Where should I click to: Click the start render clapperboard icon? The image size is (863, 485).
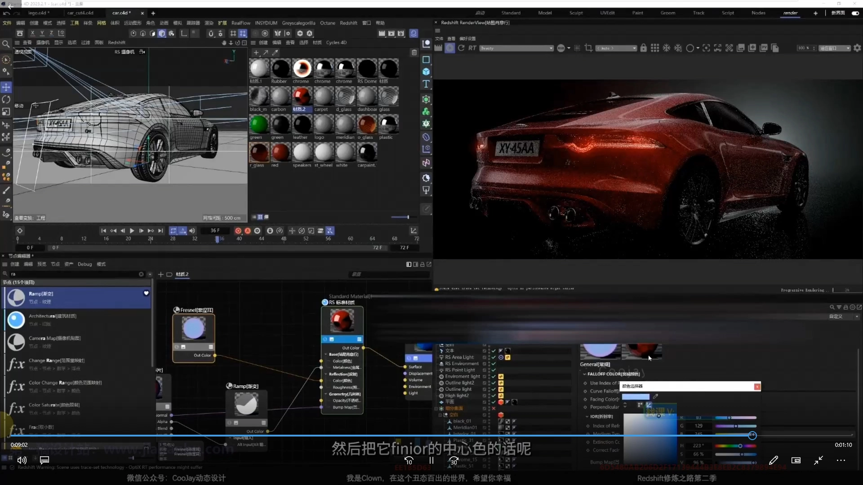(x=438, y=48)
